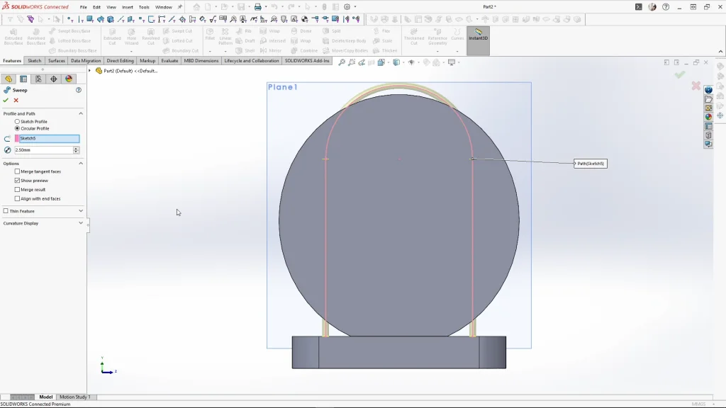Uncheck the Show preview checkbox
The height and width of the screenshot is (408, 726).
coord(18,181)
